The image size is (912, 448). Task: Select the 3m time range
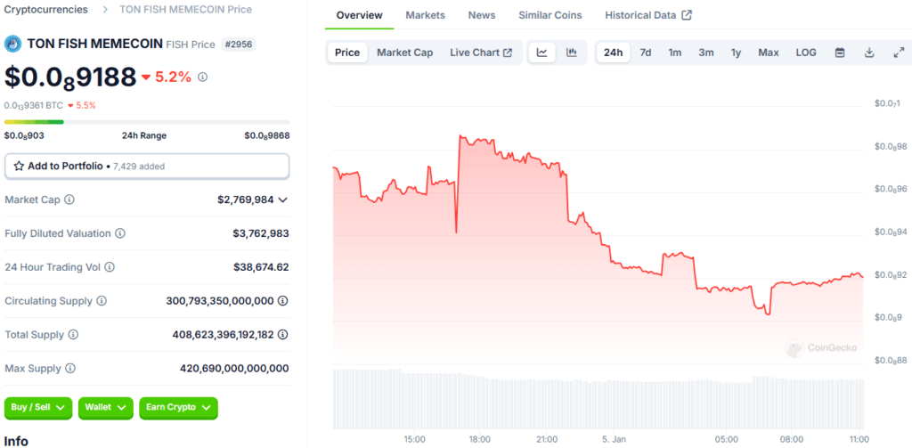point(706,53)
